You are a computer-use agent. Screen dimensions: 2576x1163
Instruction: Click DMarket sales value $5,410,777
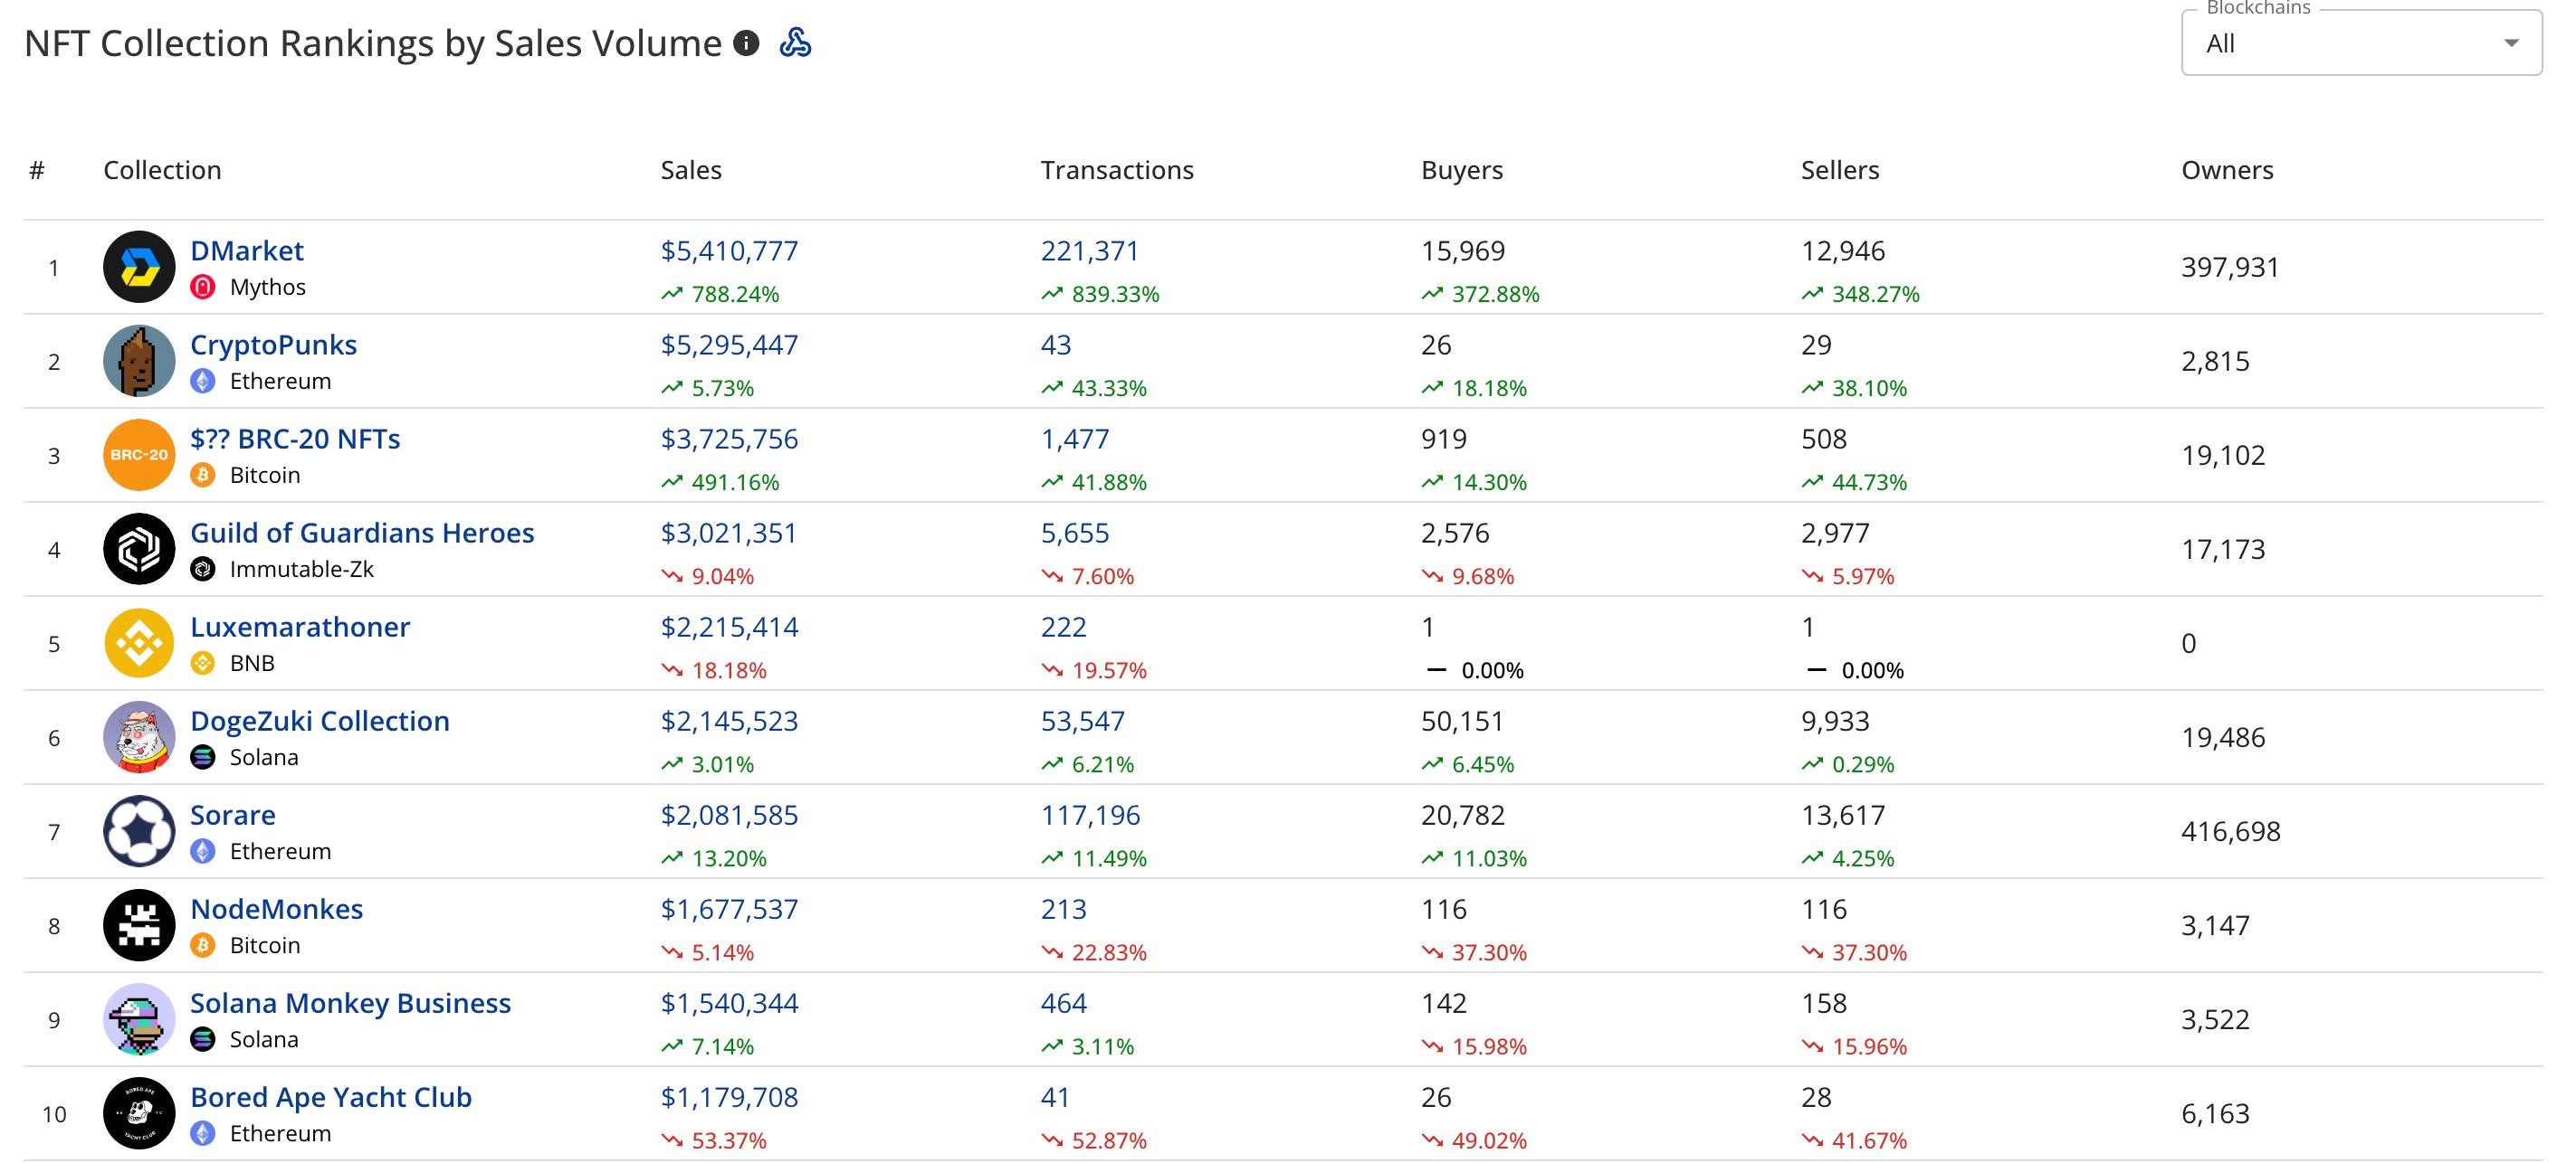(729, 251)
